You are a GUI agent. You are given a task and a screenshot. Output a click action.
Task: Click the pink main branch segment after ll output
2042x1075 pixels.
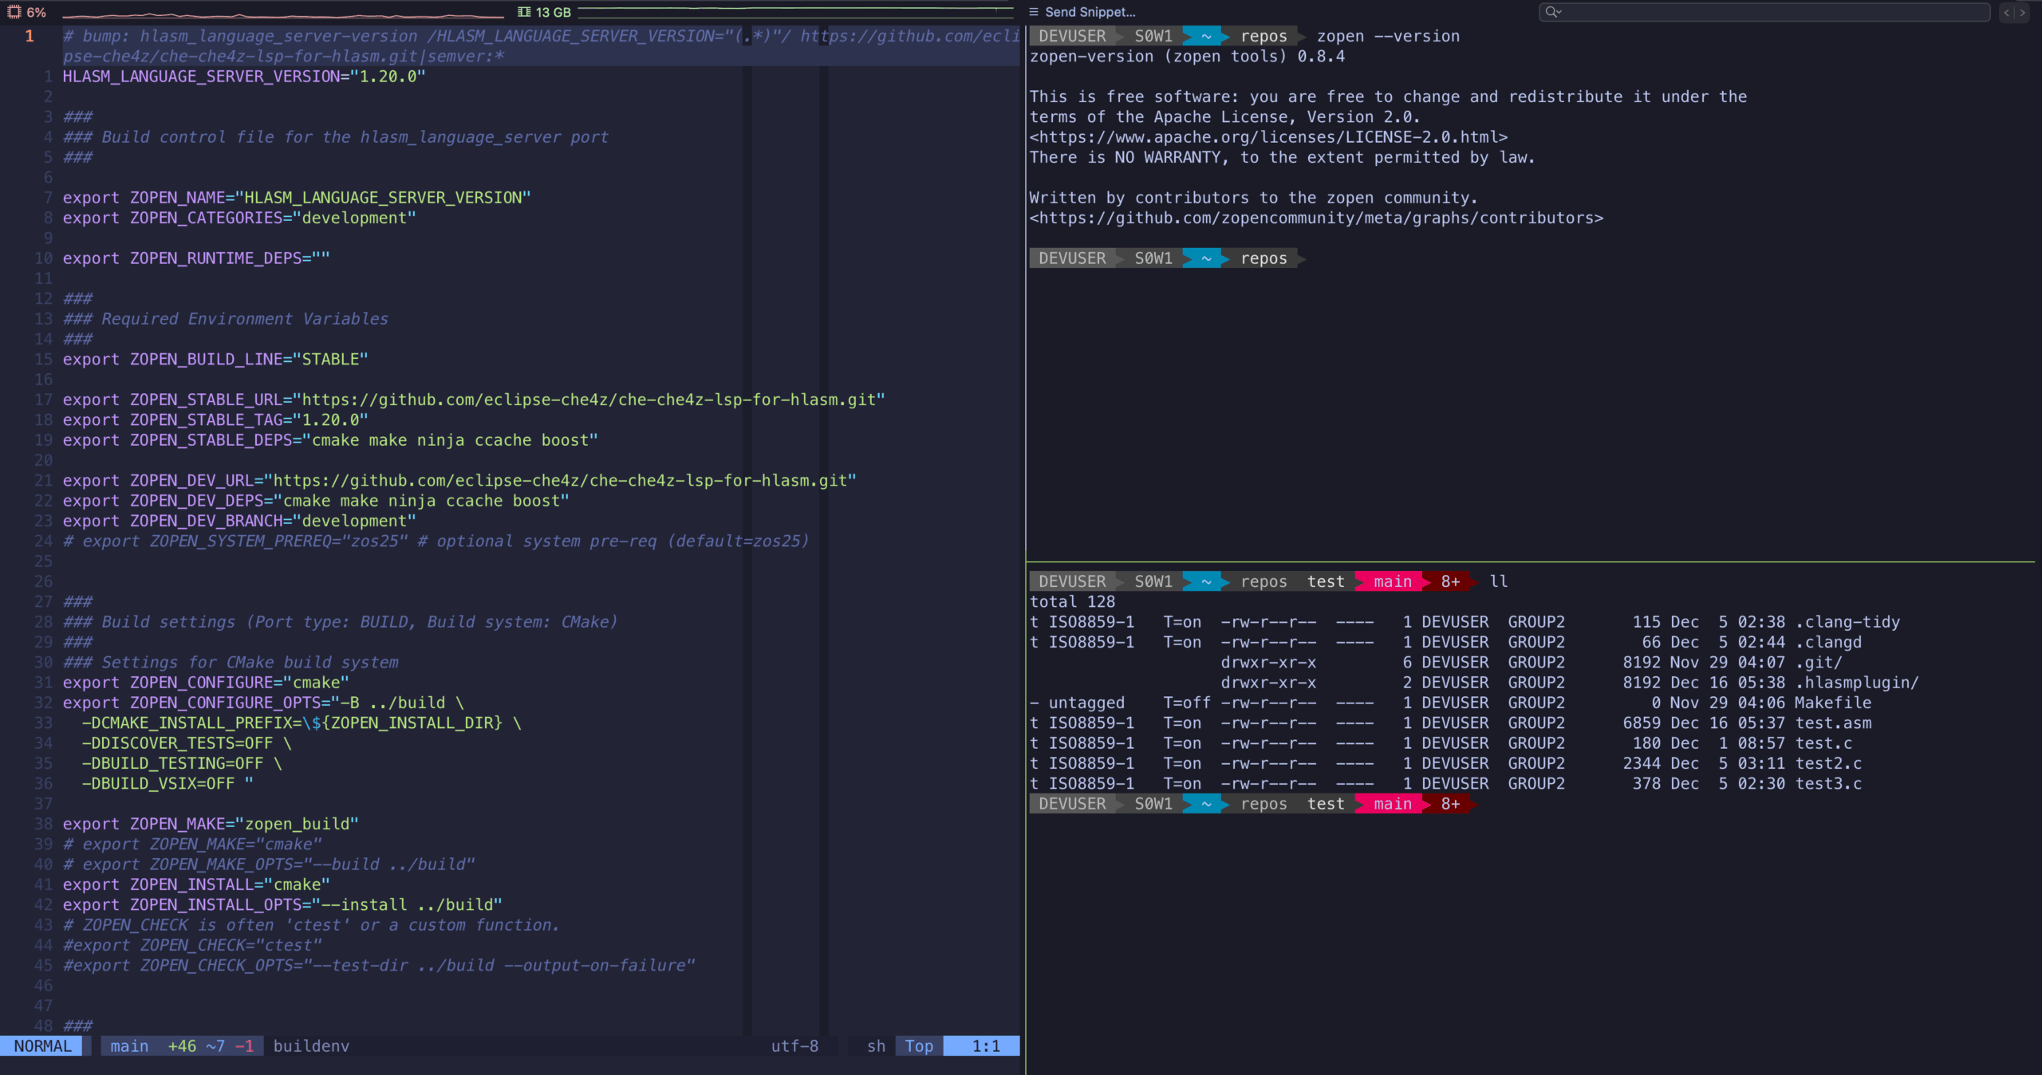tap(1392, 804)
